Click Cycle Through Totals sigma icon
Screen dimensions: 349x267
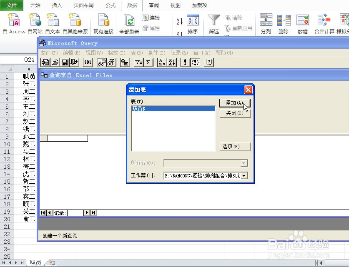point(148,62)
